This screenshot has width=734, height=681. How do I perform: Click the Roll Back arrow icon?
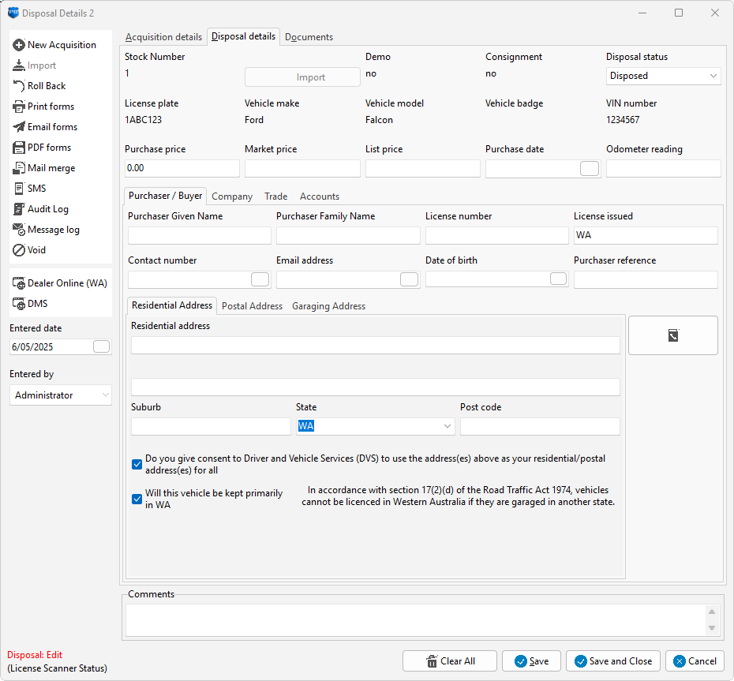19,86
